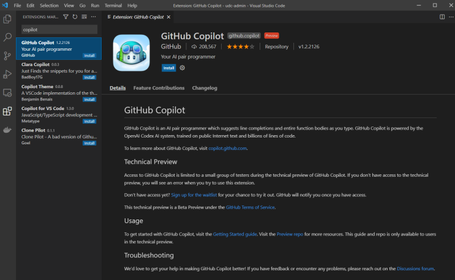Screen dimensions: 455x280
Task: Switch to the Changelog tab
Action: click(x=205, y=88)
